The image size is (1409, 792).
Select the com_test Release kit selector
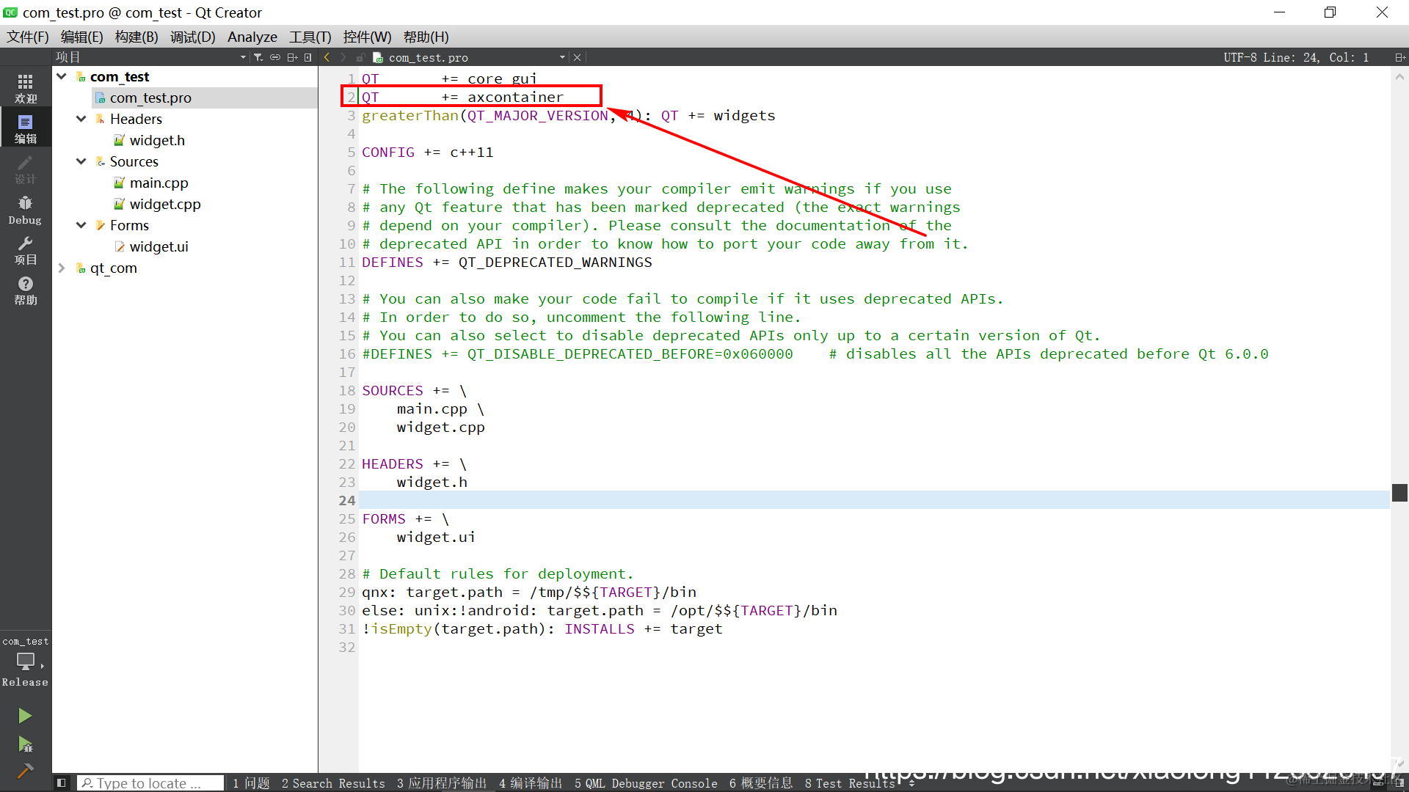tap(26, 661)
